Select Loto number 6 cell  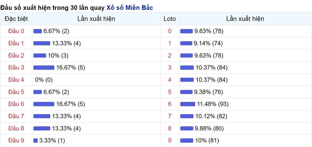(x=170, y=104)
